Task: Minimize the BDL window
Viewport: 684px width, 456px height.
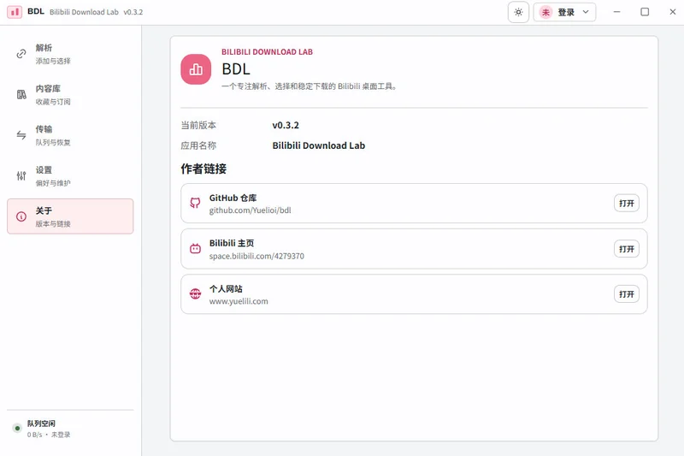Action: click(x=616, y=12)
